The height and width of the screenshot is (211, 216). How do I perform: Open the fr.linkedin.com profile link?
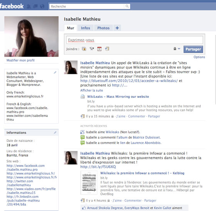(x=23, y=201)
